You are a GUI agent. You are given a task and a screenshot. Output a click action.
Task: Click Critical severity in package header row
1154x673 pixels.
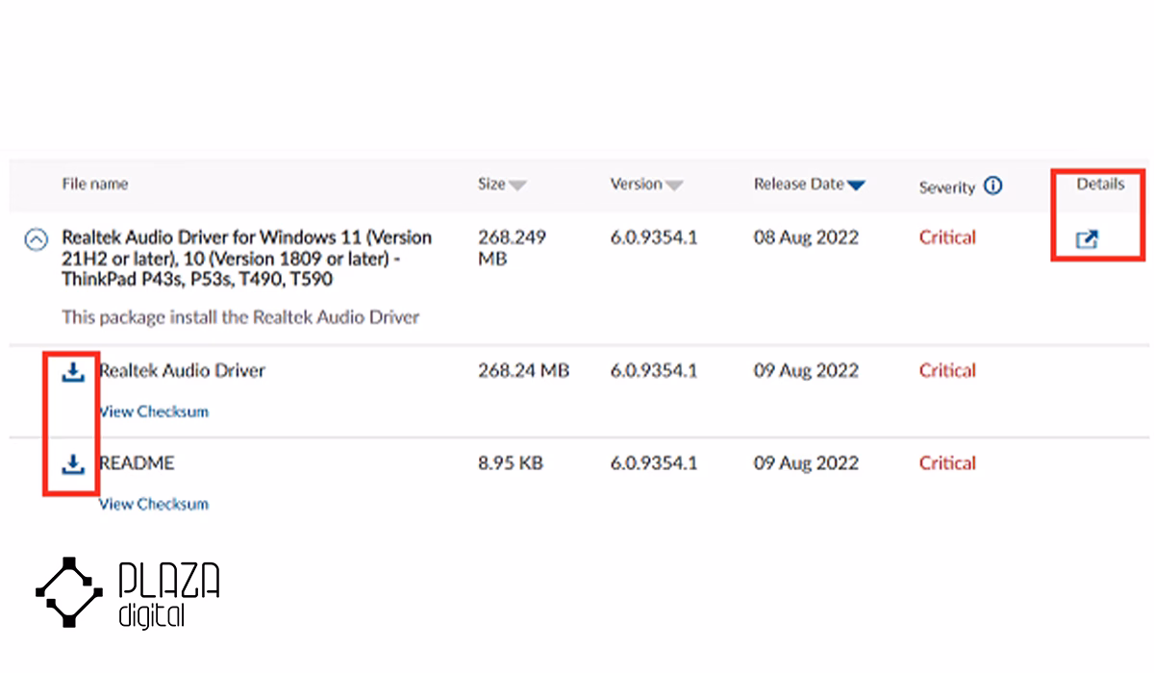pyautogui.click(x=947, y=237)
